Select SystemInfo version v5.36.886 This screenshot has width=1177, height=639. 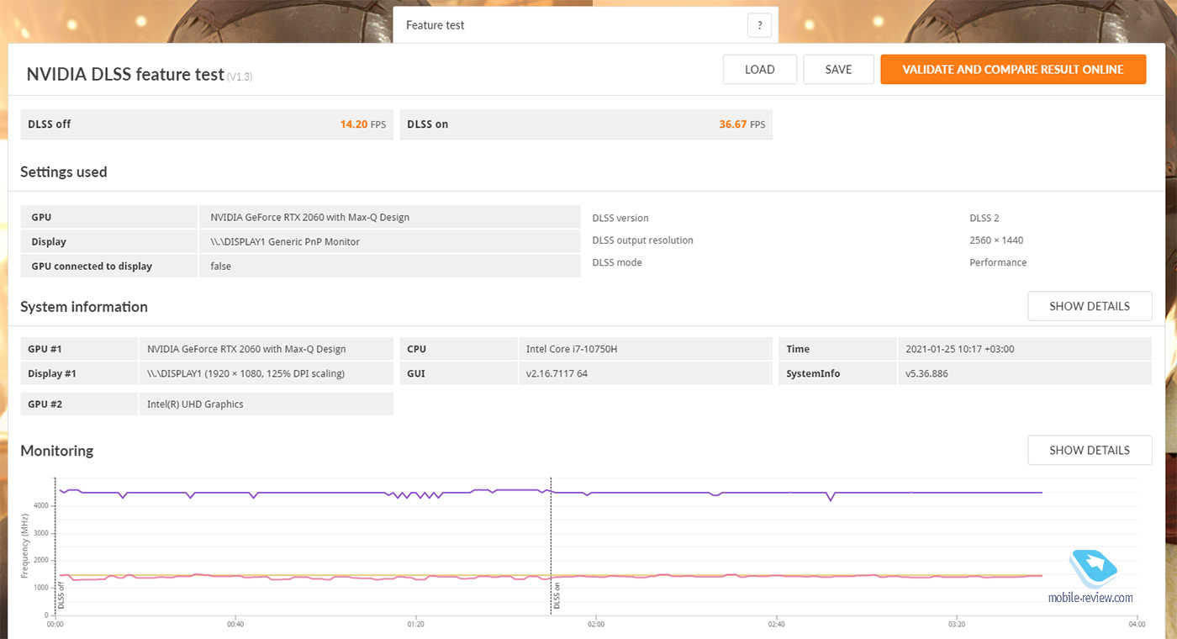pyautogui.click(x=926, y=373)
